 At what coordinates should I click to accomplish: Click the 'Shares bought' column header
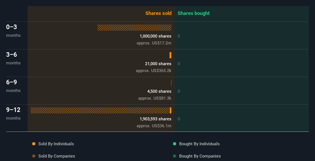coord(194,13)
